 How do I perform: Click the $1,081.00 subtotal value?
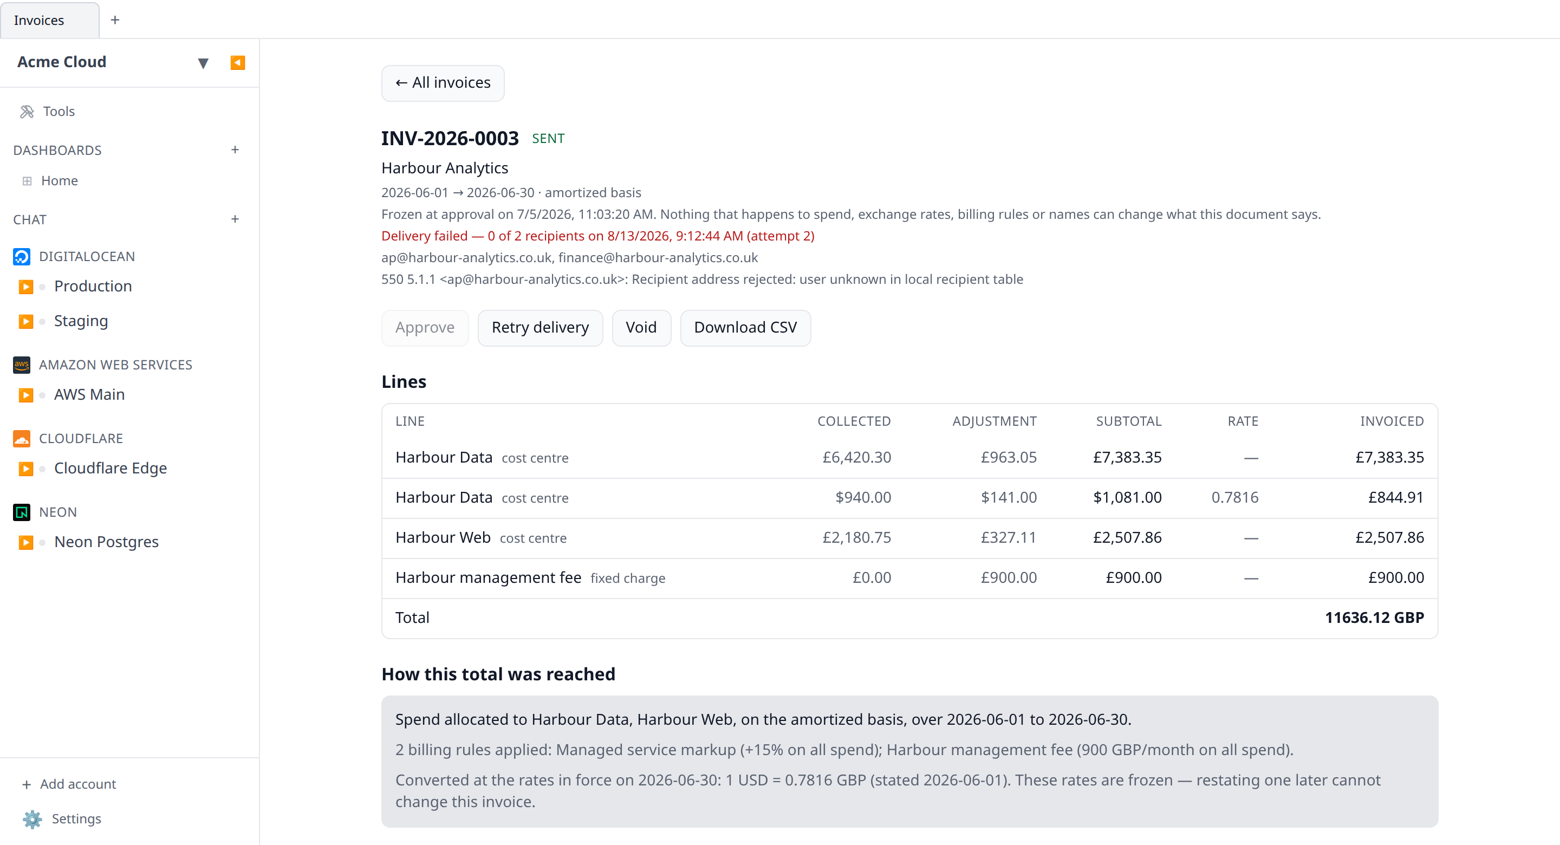click(1127, 498)
